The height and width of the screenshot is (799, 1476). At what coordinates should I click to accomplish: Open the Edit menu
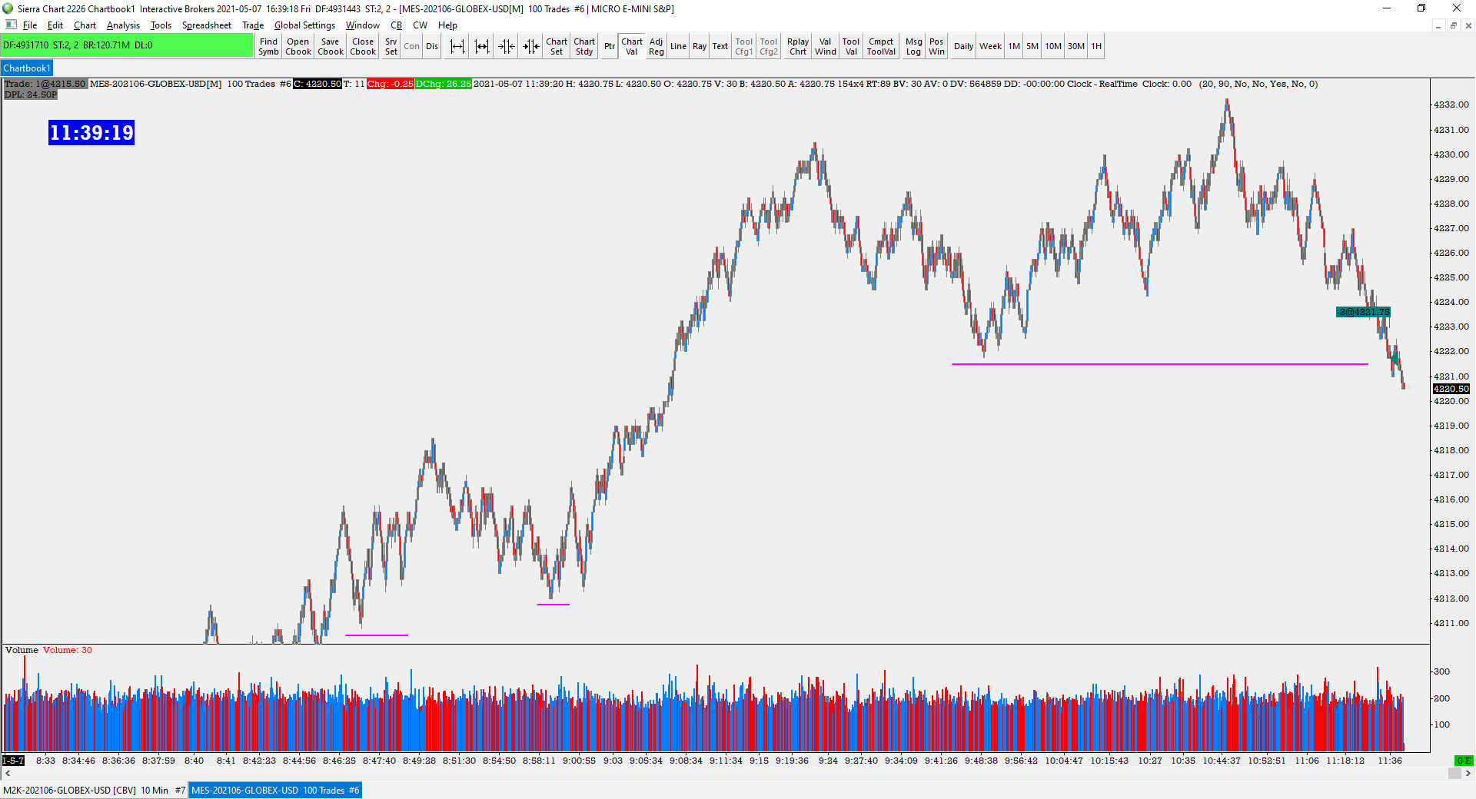55,25
